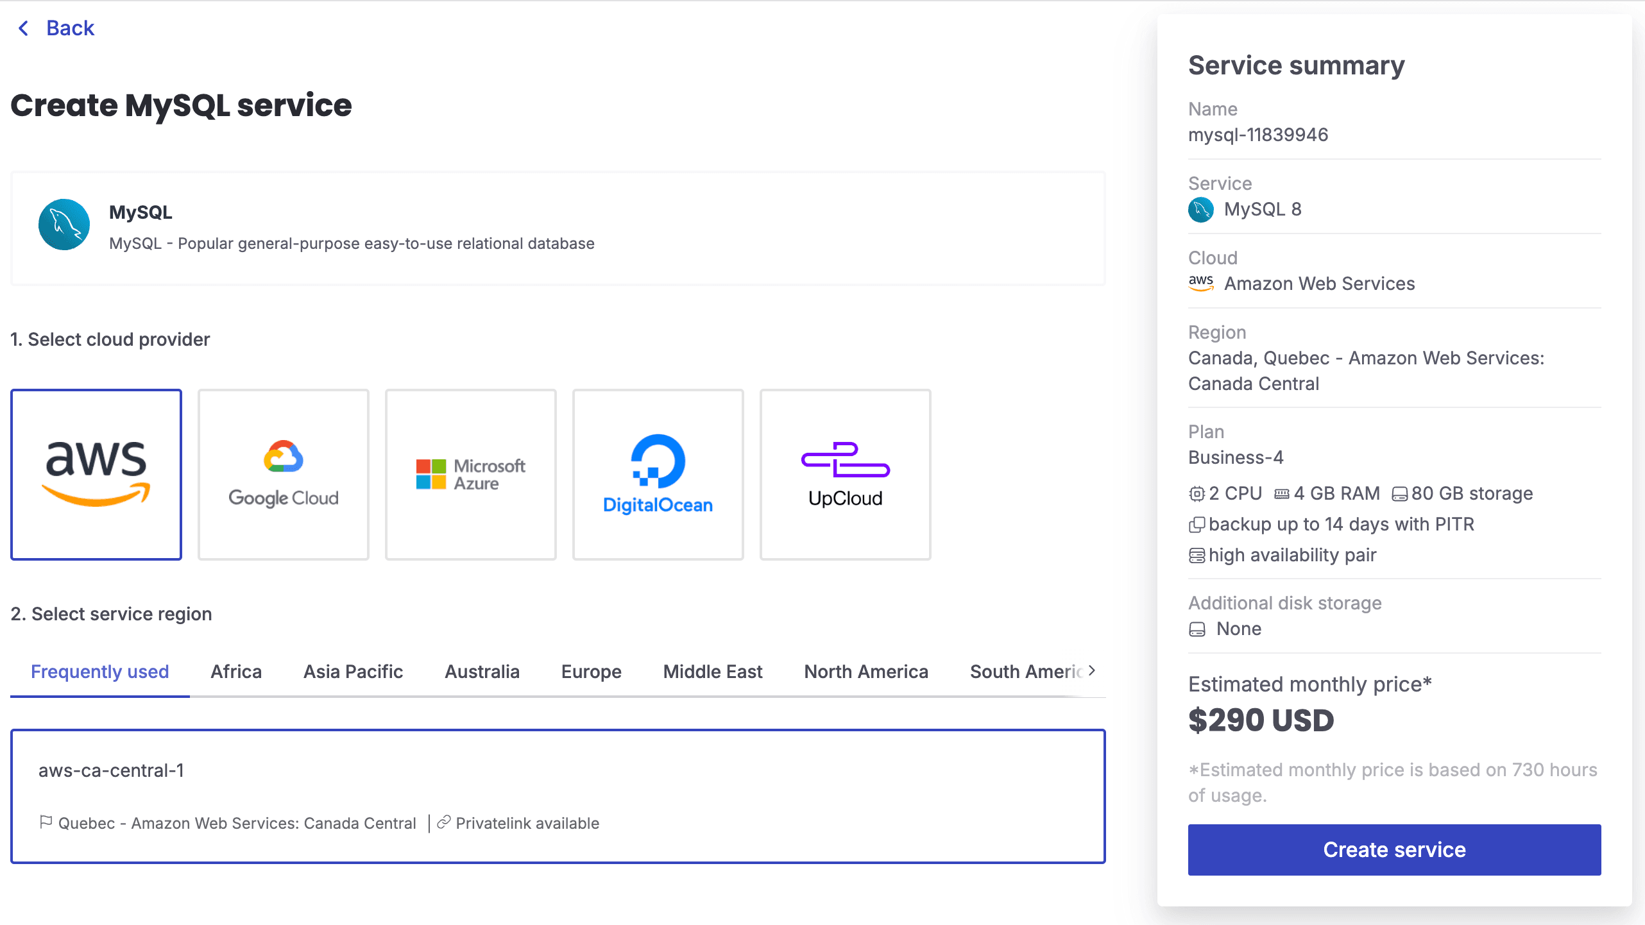
Task: Switch to the Africa region tab
Action: point(236,672)
